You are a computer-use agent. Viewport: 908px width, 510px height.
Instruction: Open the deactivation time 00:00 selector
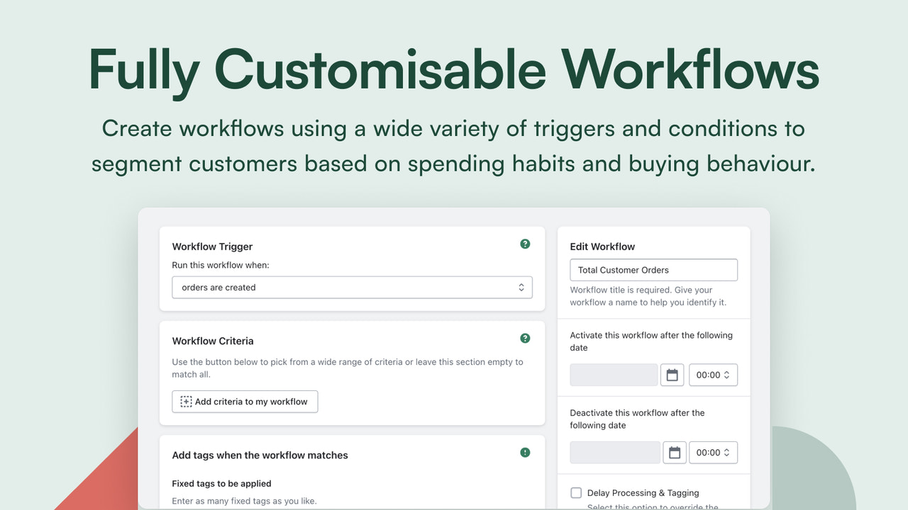click(713, 452)
